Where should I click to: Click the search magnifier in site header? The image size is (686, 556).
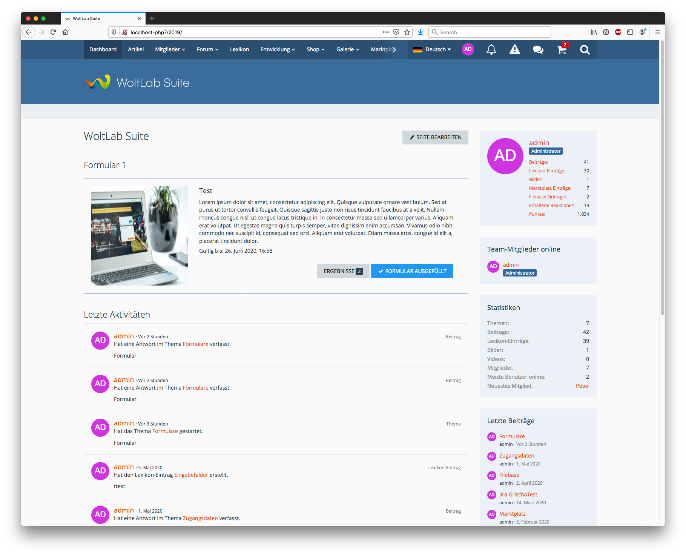pos(585,49)
